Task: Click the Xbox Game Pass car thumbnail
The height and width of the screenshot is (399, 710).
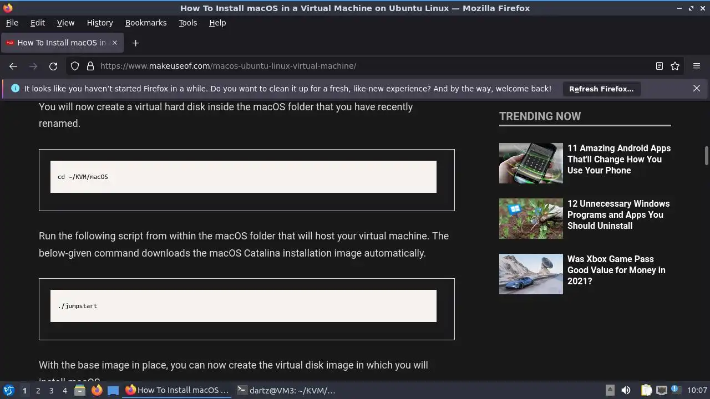Action: point(531,274)
